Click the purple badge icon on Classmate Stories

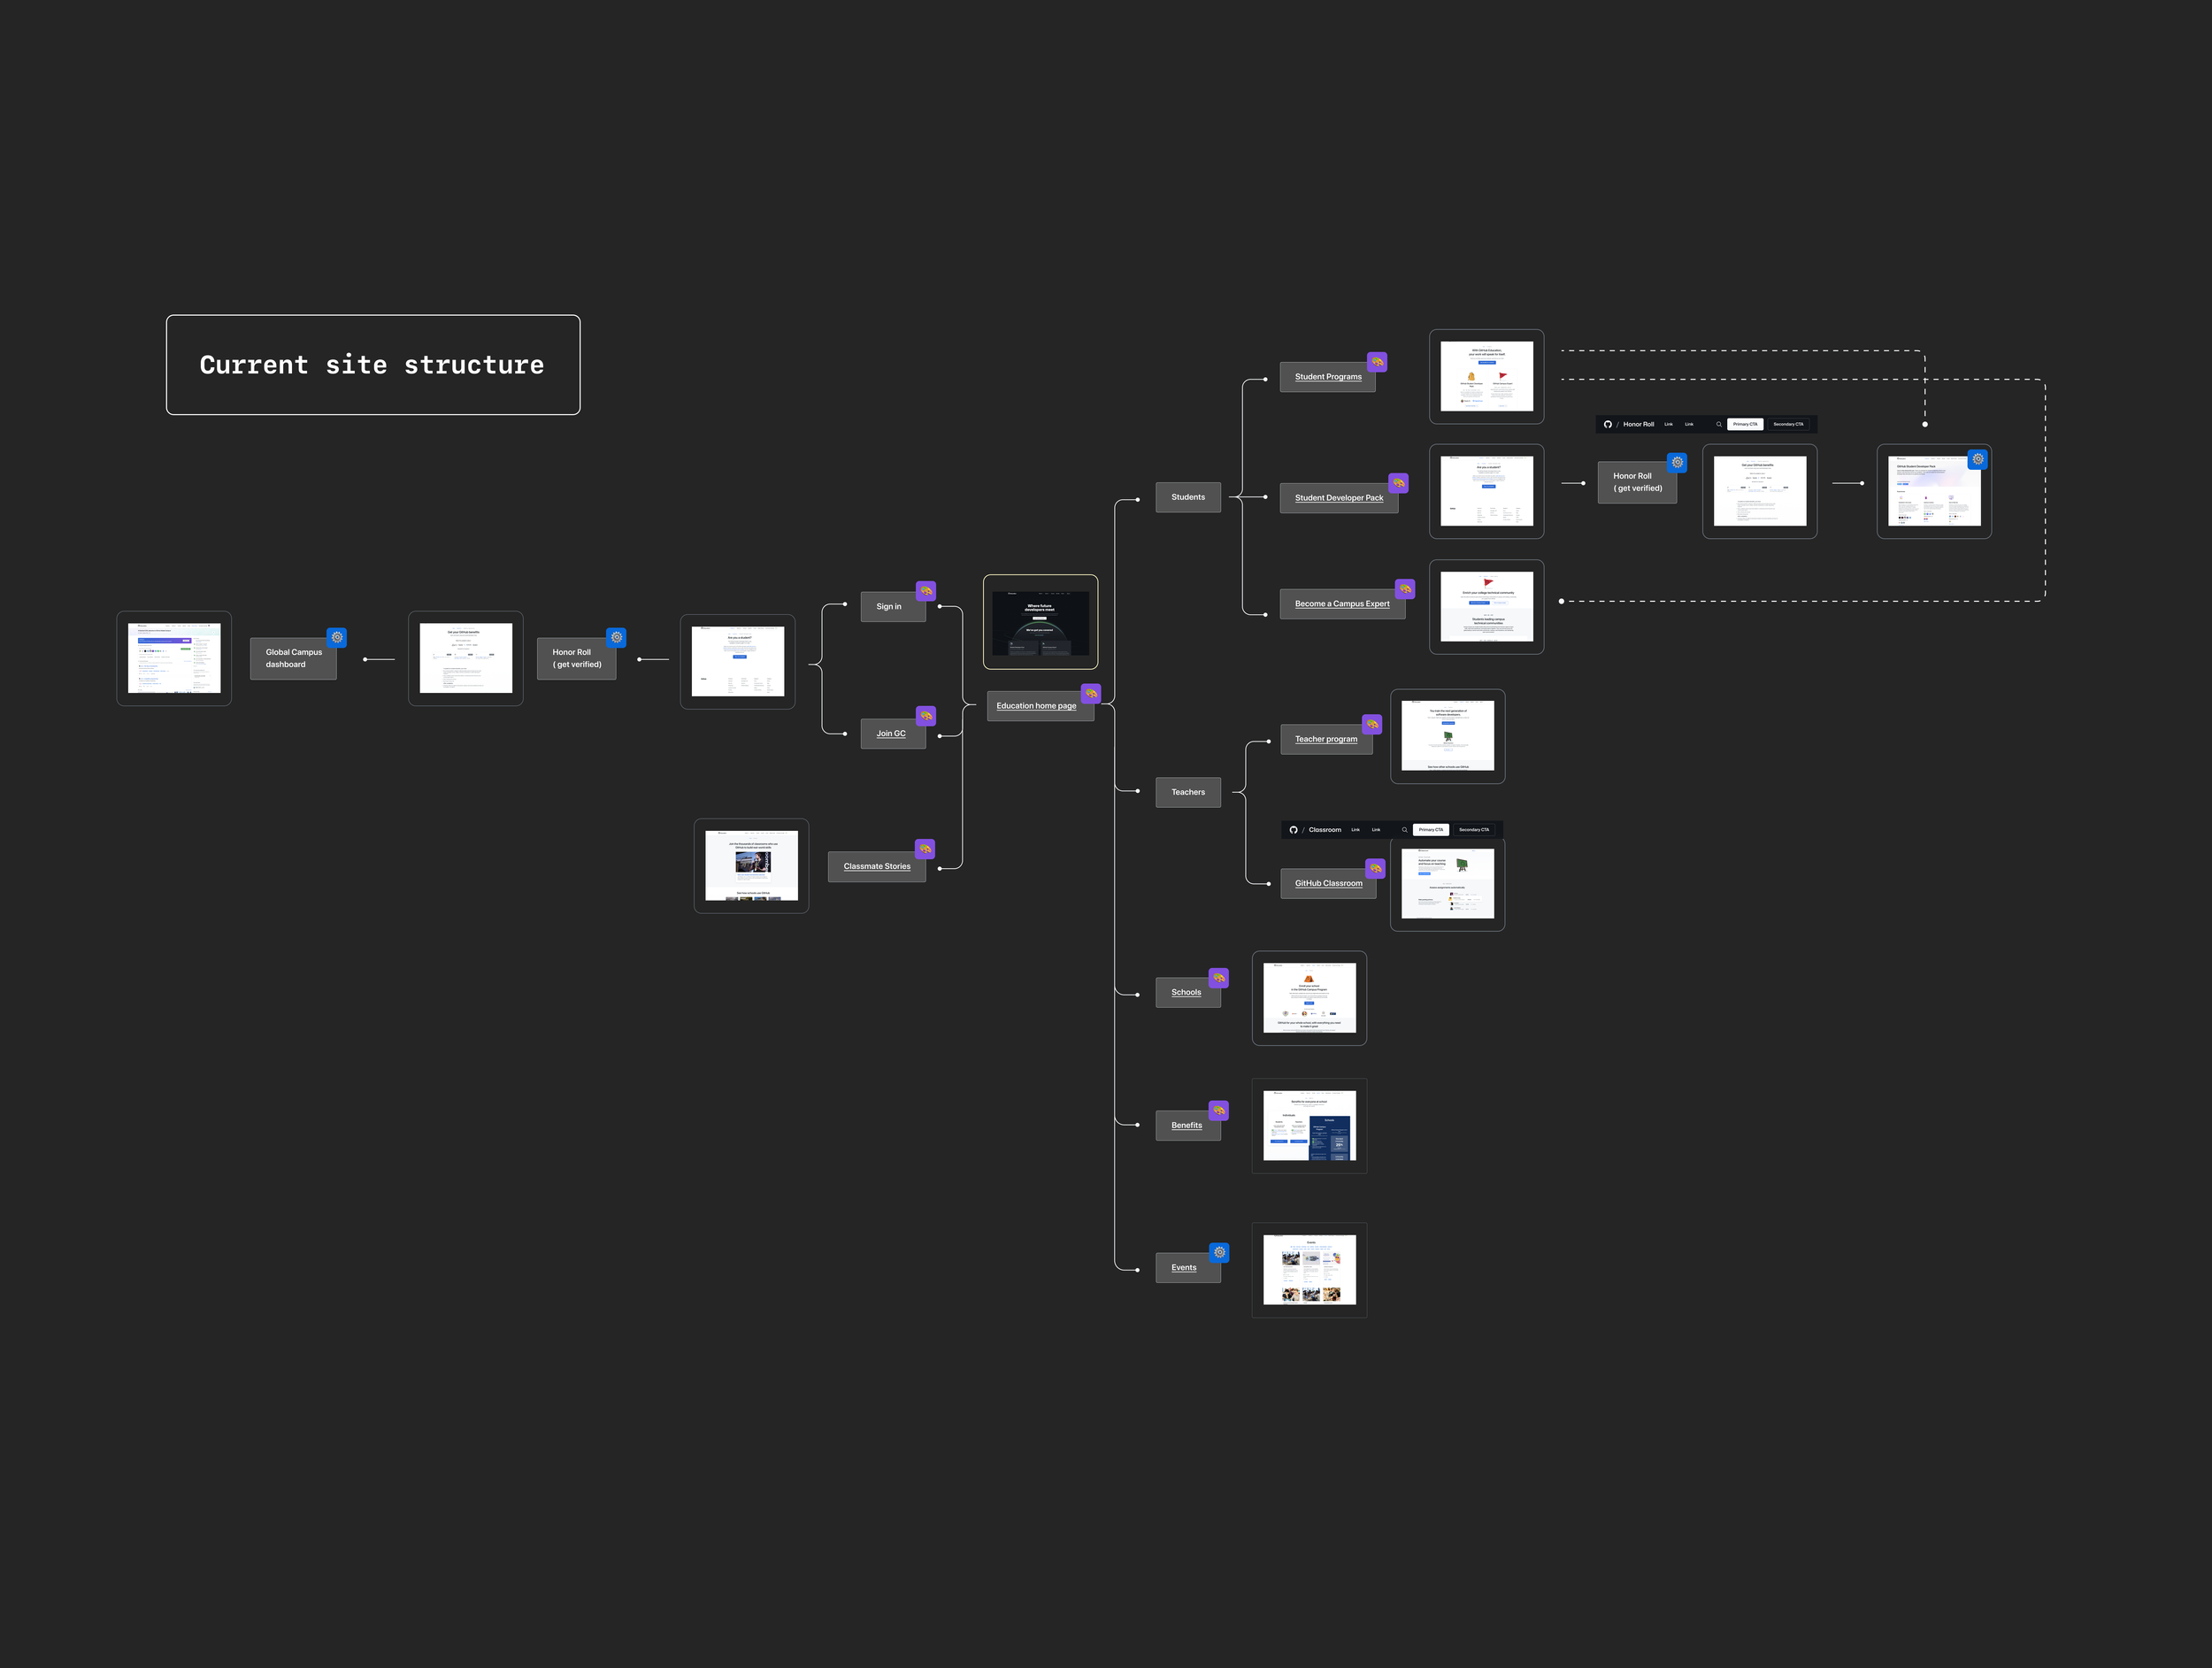click(925, 849)
